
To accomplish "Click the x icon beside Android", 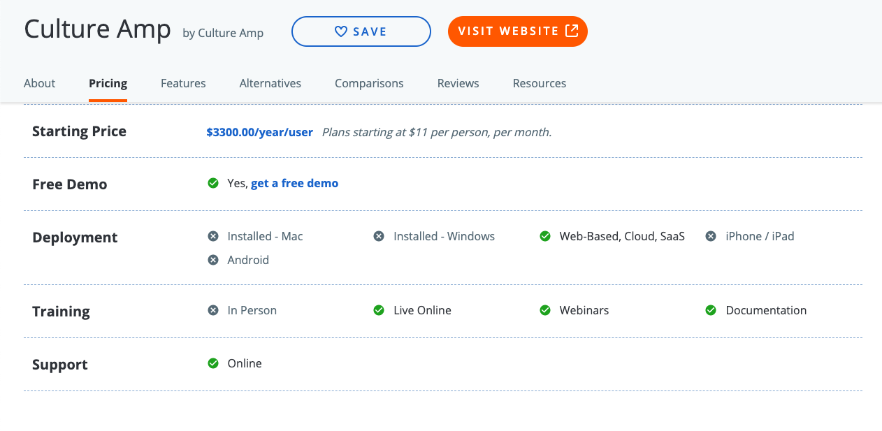I will tap(213, 260).
